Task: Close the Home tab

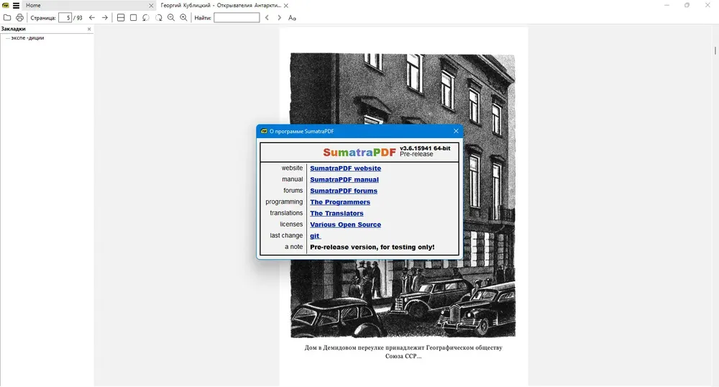Action: (x=151, y=6)
